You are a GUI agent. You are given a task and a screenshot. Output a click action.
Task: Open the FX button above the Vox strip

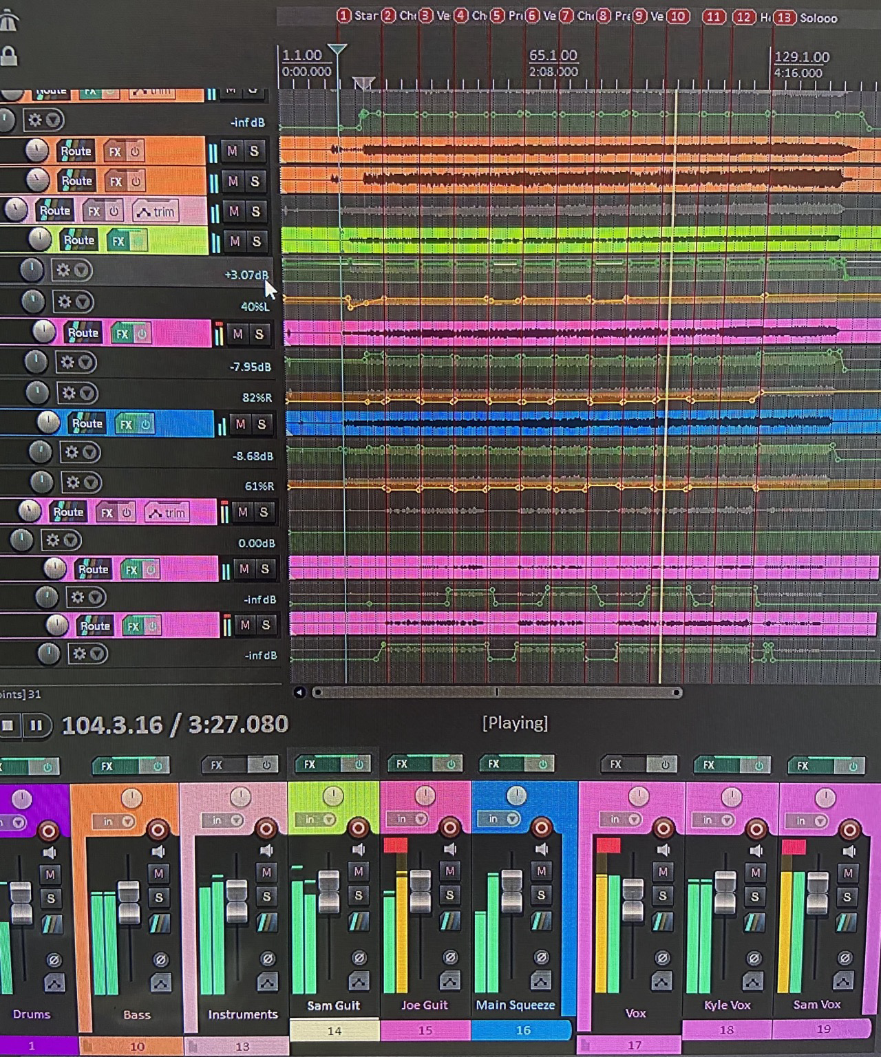[616, 765]
